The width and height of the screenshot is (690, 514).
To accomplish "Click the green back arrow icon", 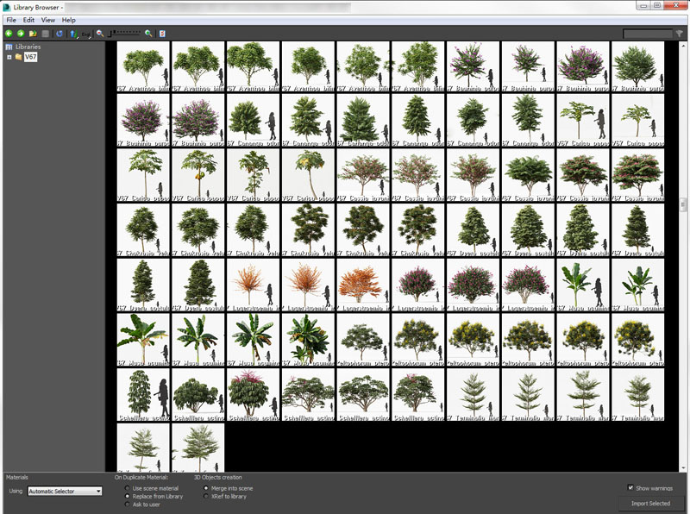I will click(9, 34).
